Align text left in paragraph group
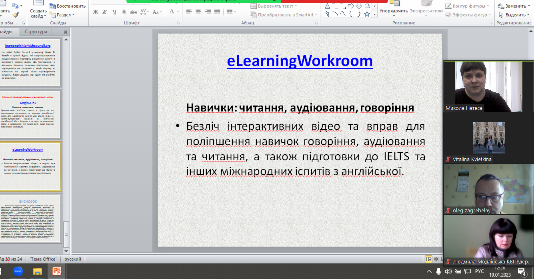Image resolution: width=534 pixels, height=279 pixels. 189,12
